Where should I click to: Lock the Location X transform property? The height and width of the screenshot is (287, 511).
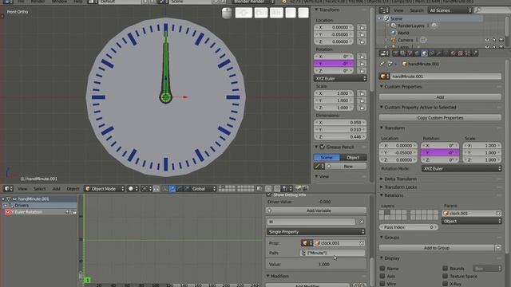[x=362, y=27]
